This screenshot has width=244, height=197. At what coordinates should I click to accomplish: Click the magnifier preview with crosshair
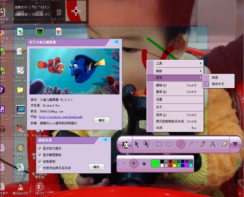76,11
